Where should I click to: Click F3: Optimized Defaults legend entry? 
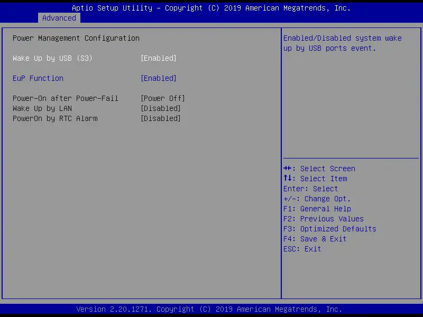(x=329, y=228)
